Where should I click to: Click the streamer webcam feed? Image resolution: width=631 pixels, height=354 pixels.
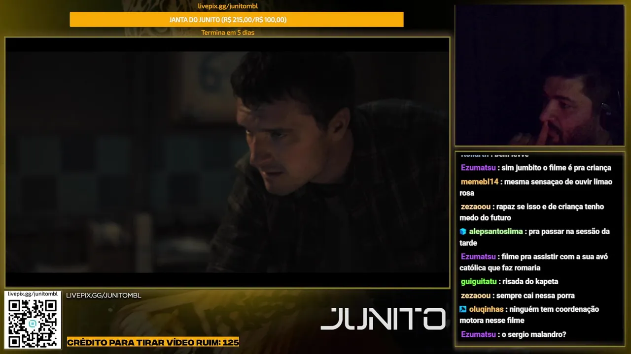click(539, 75)
